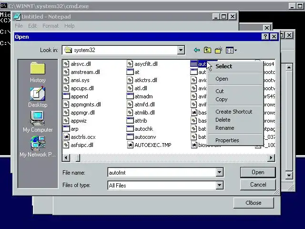
Task: Click the Cancel button
Action: pyautogui.click(x=258, y=185)
